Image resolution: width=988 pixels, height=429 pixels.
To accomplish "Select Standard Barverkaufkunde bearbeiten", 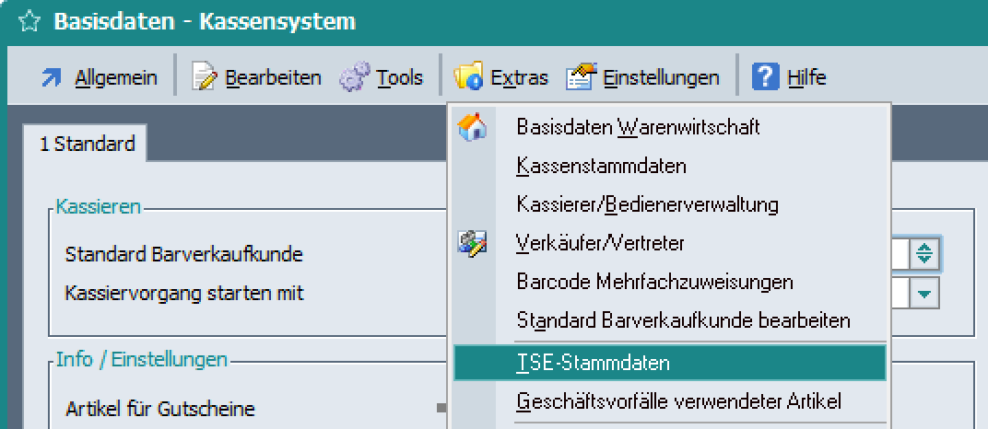I will (x=683, y=321).
